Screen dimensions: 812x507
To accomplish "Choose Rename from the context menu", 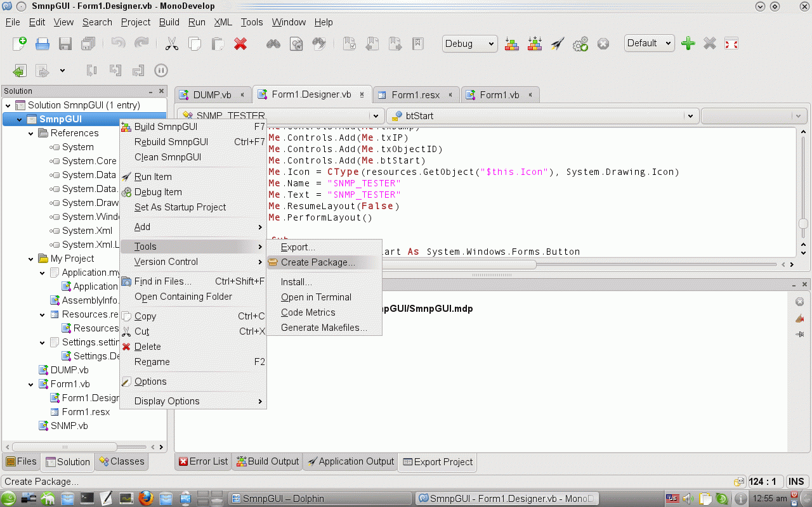I will pyautogui.click(x=193, y=362).
